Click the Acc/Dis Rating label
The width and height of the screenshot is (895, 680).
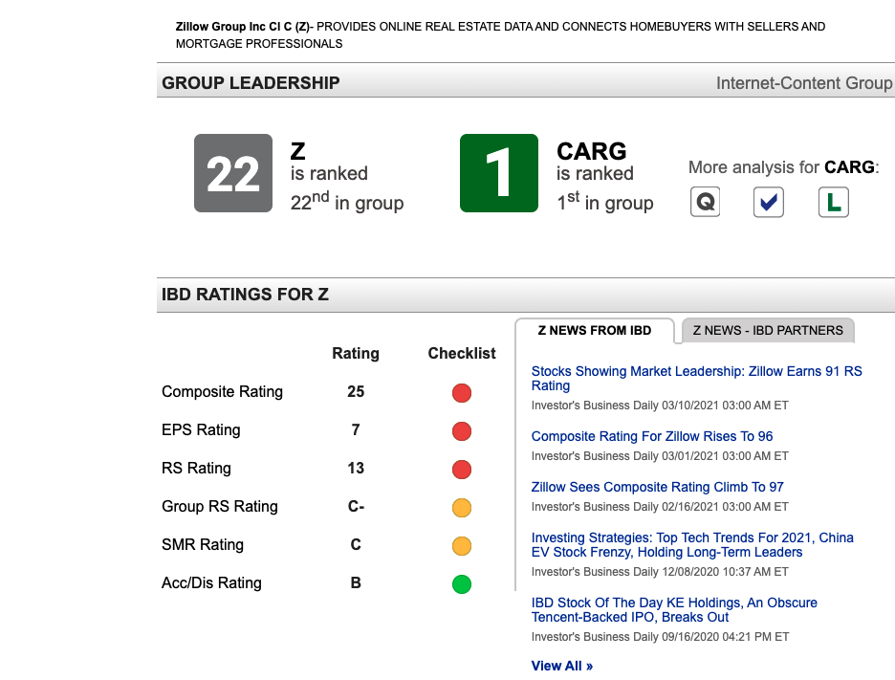[211, 583]
